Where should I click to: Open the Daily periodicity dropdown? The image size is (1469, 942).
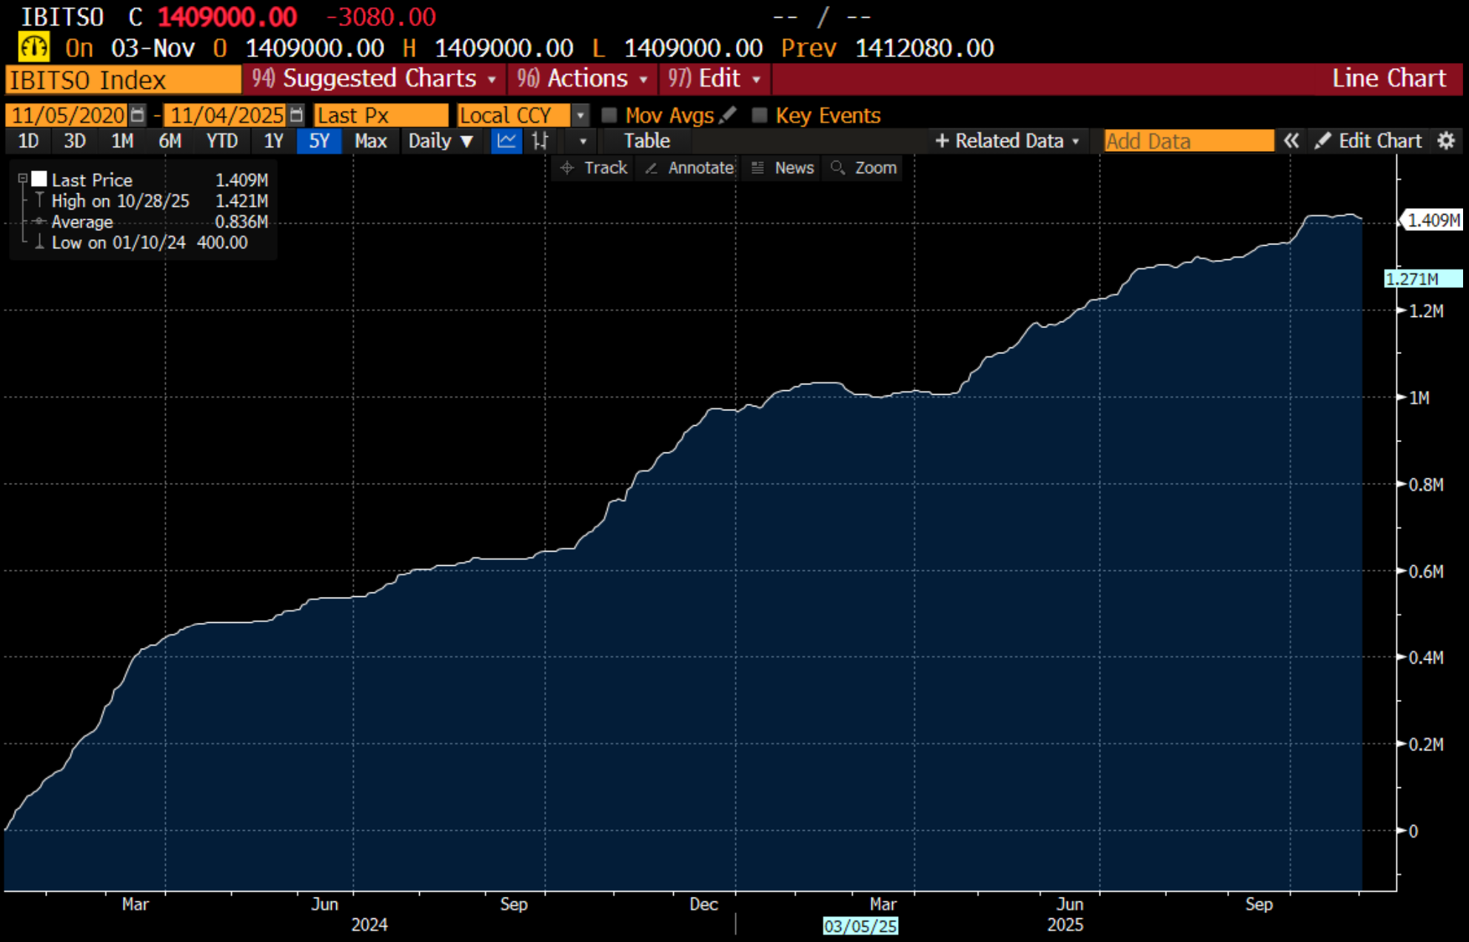(441, 141)
